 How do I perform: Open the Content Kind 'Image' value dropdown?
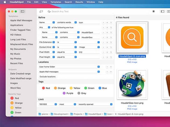89,47
